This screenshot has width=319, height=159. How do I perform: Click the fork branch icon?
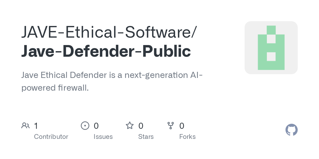(171, 126)
